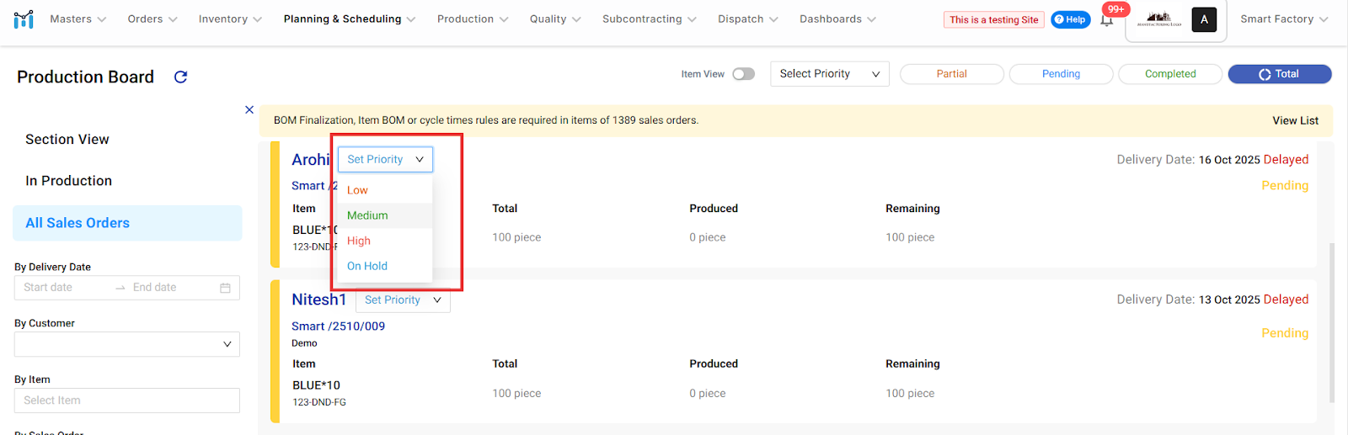This screenshot has height=435, width=1348.
Task: Open the user avatar 'A' menu
Action: point(1204,19)
